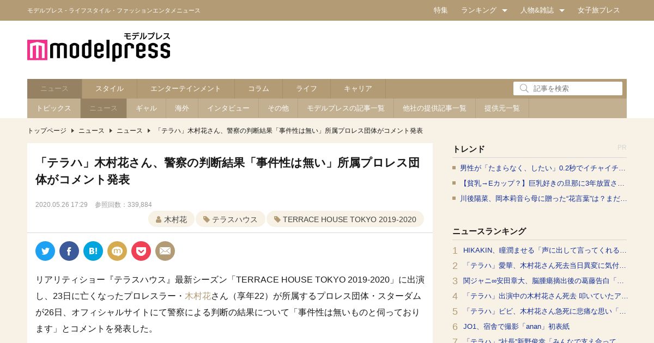Image resolution: width=654 pixels, height=343 pixels.
Task: Select the コラム main tab
Action: point(259,89)
